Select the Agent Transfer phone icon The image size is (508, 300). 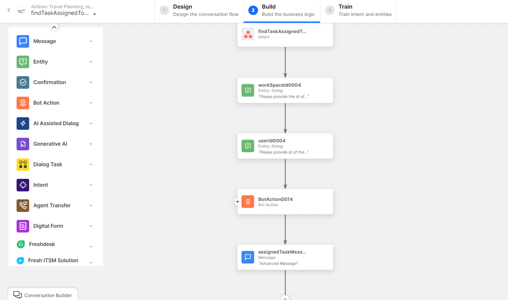(23, 206)
